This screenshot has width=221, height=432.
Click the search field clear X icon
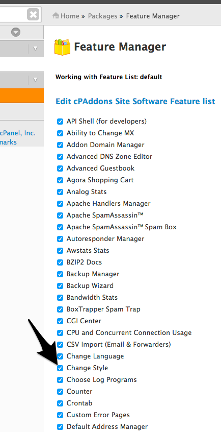pos(33,14)
